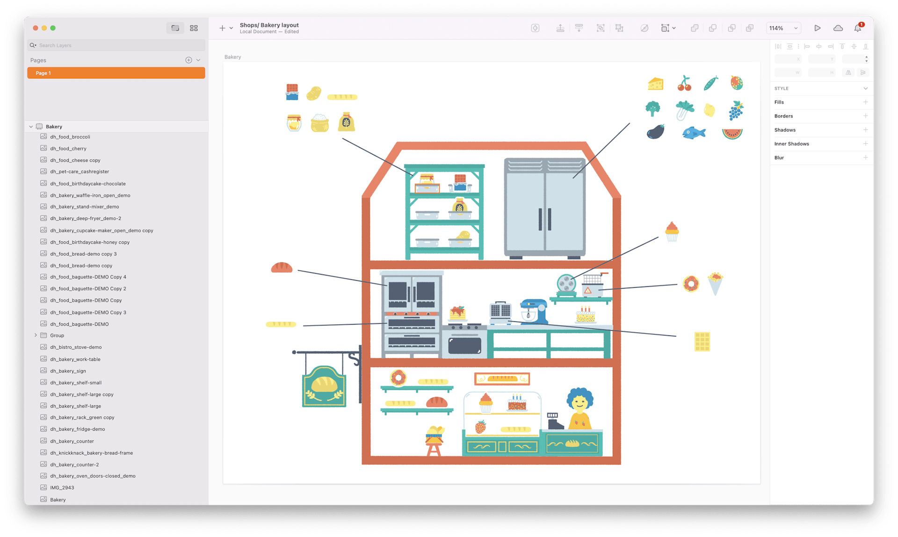898x537 pixels.
Task: Apply the Subtract boolean operation
Action: [x=713, y=28]
